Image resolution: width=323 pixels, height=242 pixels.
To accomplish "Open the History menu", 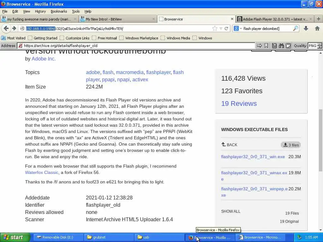I will (x=40, y=11).
